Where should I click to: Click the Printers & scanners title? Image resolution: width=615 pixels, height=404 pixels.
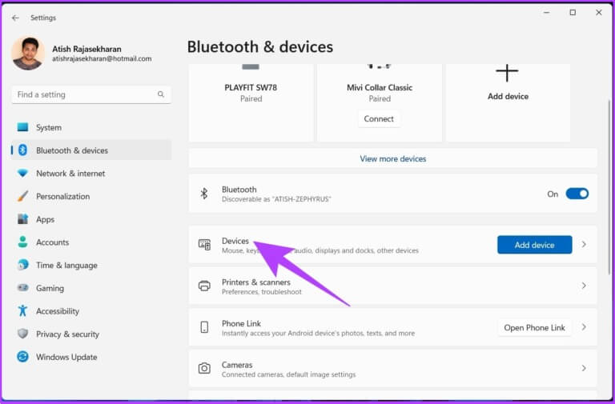(256, 282)
